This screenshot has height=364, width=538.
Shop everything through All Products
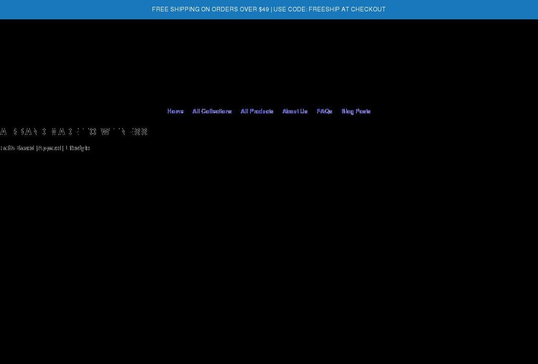(257, 111)
